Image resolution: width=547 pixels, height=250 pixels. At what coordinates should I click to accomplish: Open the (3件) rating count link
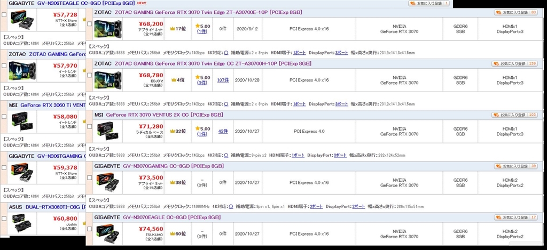pyautogui.click(x=202, y=83)
